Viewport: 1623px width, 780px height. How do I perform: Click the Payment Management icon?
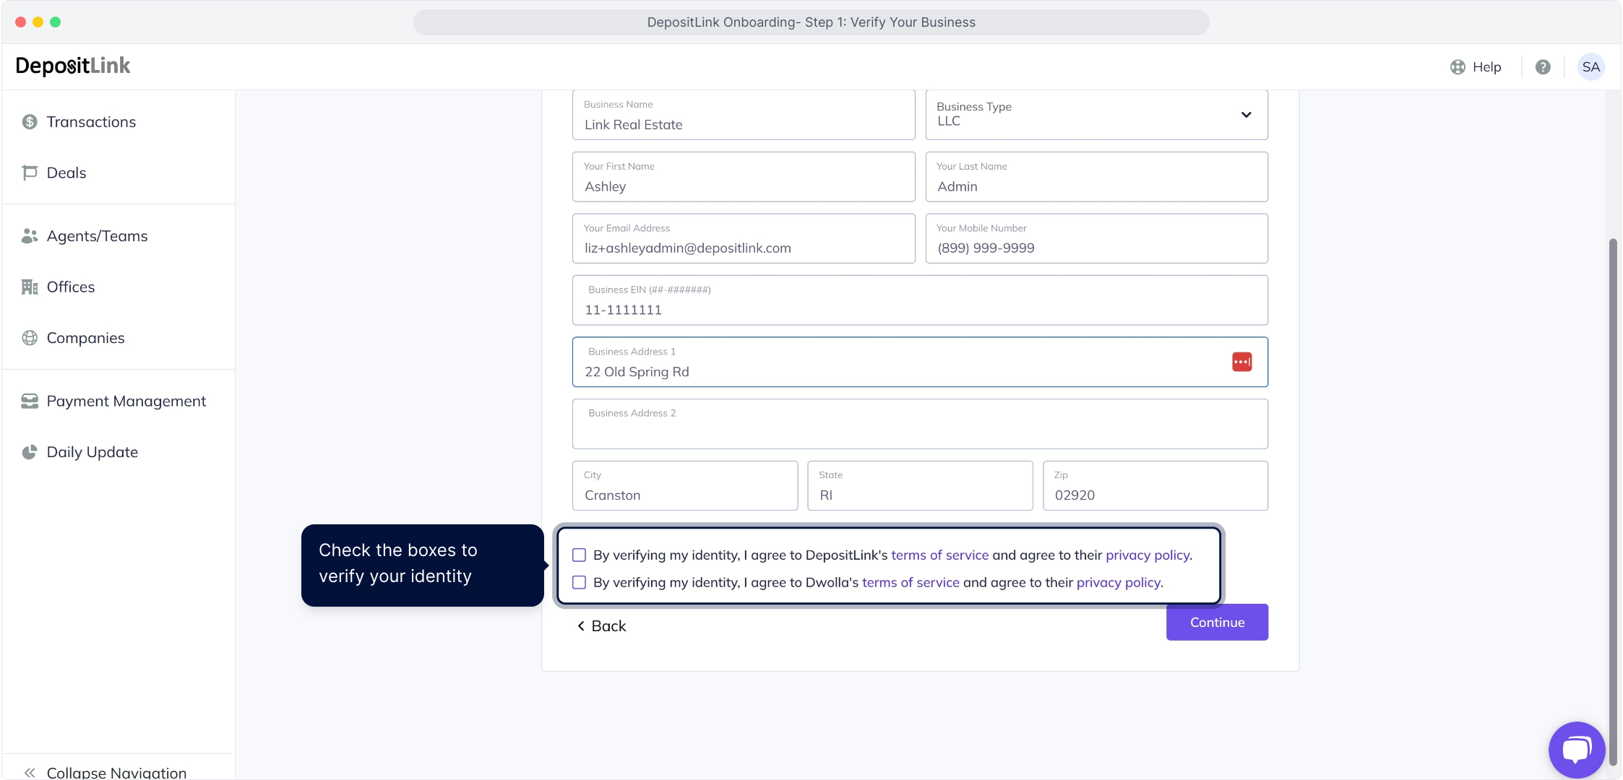30,401
